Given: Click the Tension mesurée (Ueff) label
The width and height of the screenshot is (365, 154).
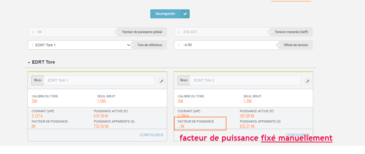Looking at the screenshot, I should 291,32.
